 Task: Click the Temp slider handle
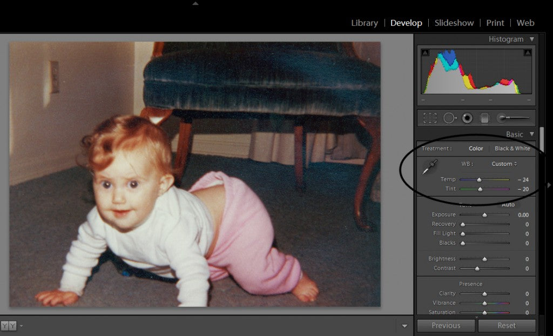click(479, 180)
